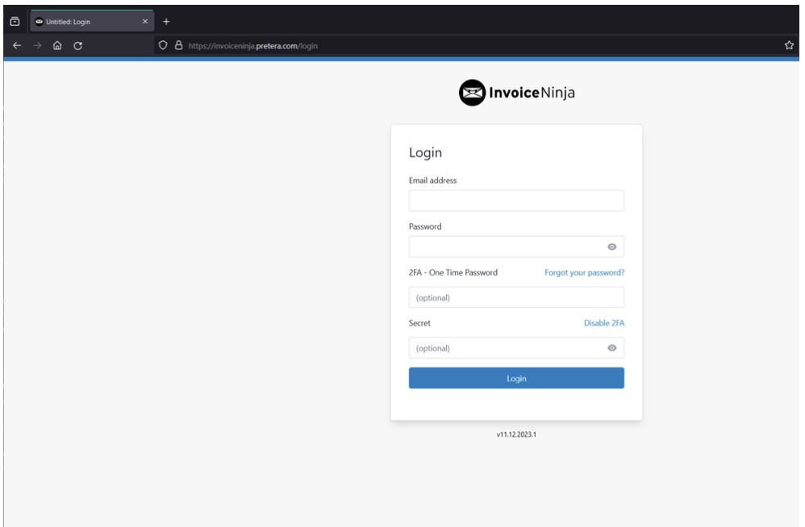This screenshot has width=805, height=527.
Task: Open a new browser tab
Action: coord(166,22)
